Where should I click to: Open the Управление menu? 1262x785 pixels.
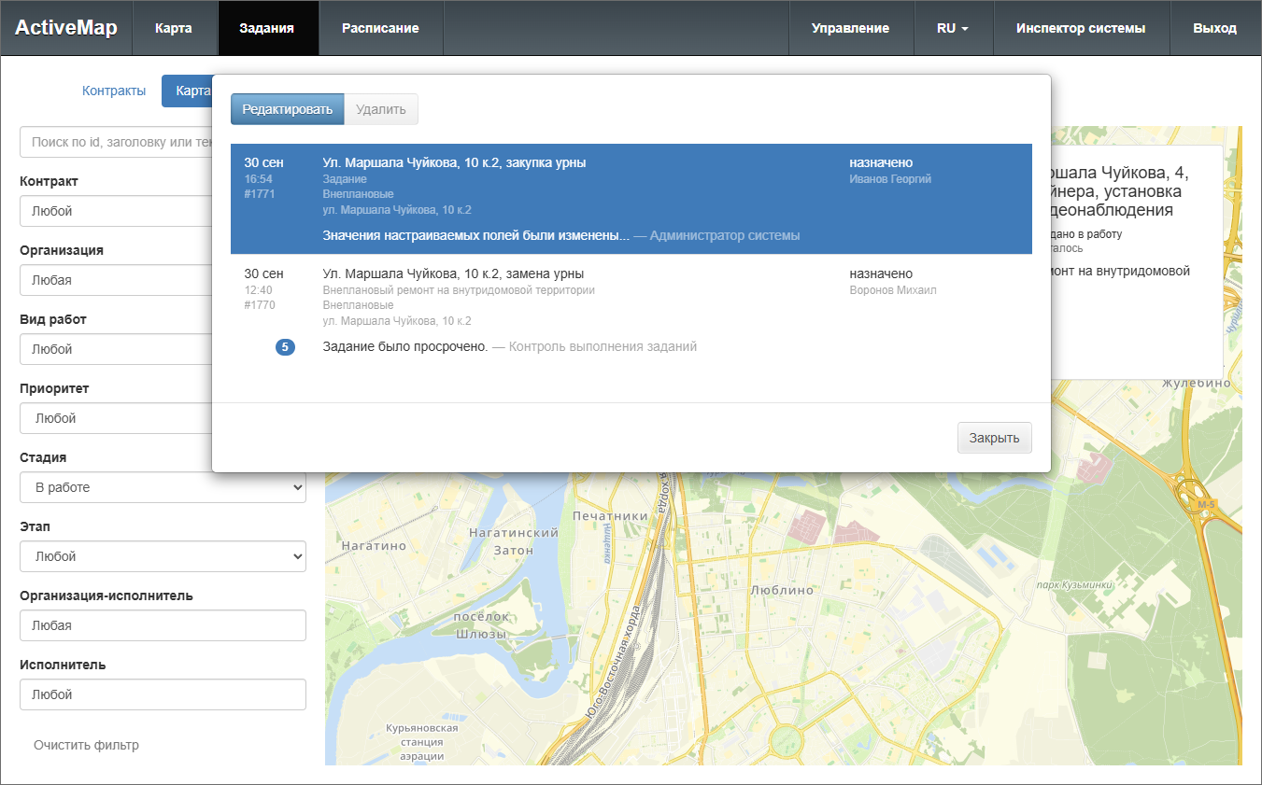coord(850,28)
